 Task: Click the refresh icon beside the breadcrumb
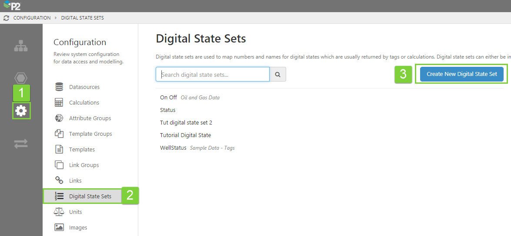pyautogui.click(x=6, y=18)
